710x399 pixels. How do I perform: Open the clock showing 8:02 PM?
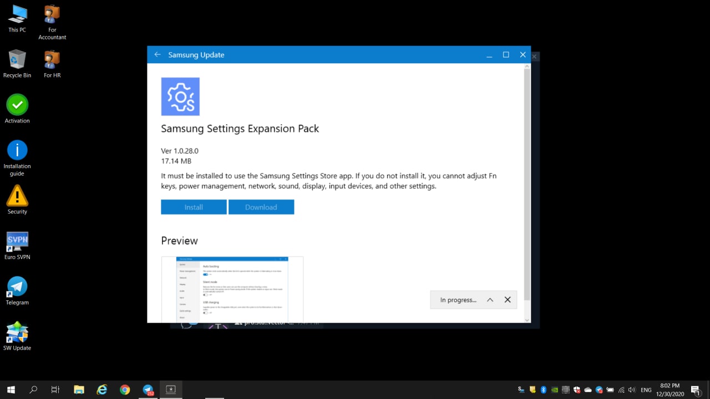[670, 390]
